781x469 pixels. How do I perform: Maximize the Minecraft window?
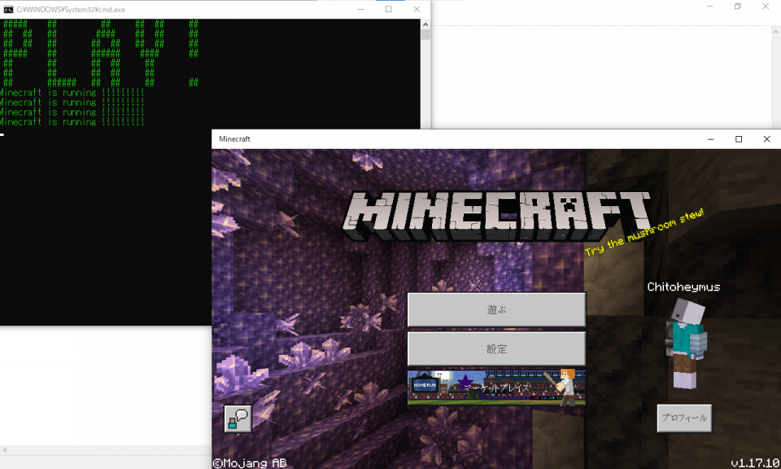point(739,139)
